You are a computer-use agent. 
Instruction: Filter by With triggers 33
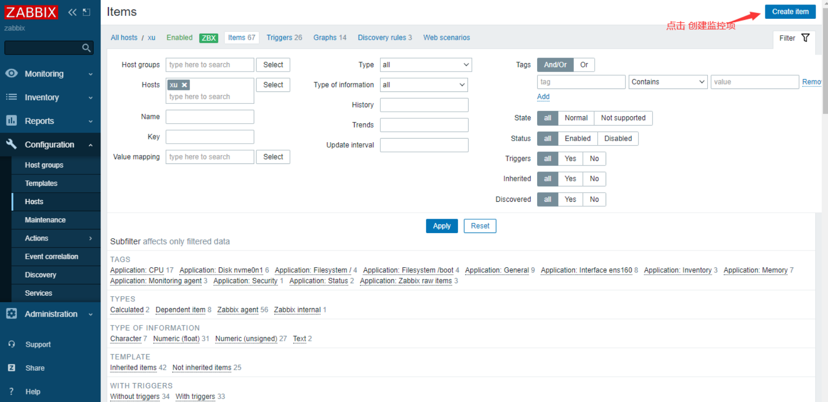(x=195, y=397)
